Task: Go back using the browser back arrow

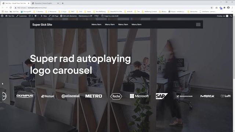Action: (x=3, y=8)
